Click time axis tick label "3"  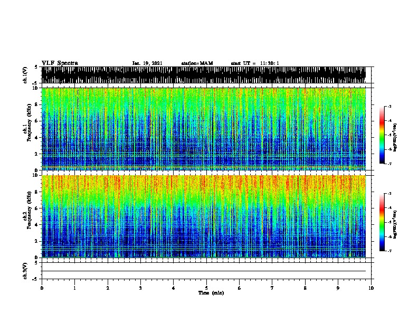point(140,288)
